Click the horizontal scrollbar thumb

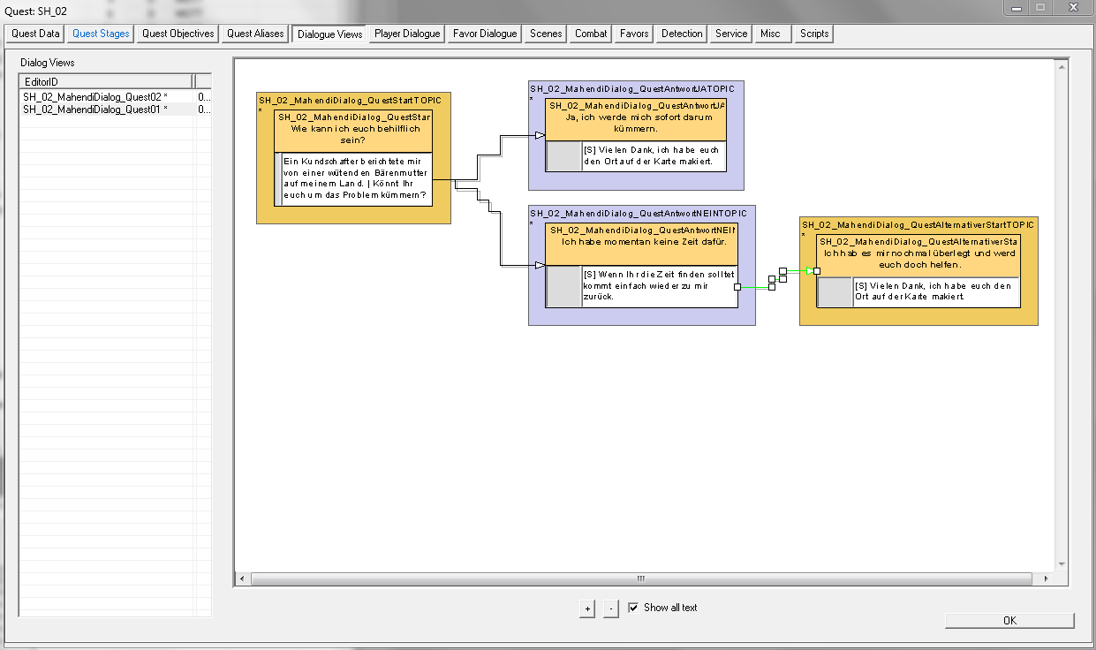(641, 579)
